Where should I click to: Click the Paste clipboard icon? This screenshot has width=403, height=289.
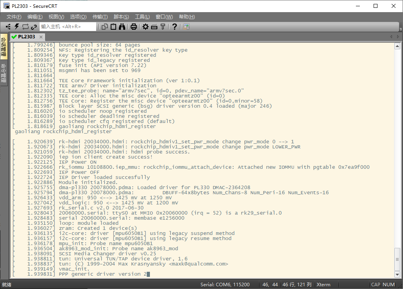coord(113,27)
